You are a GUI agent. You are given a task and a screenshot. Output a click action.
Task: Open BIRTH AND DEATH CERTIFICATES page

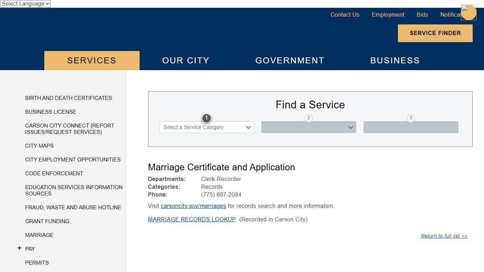coord(68,98)
